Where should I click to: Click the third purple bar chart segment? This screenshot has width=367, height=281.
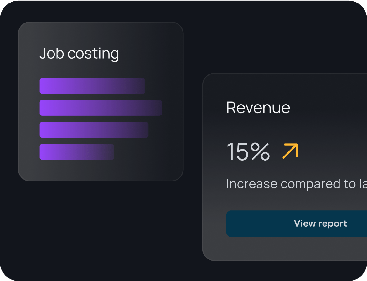(x=94, y=130)
